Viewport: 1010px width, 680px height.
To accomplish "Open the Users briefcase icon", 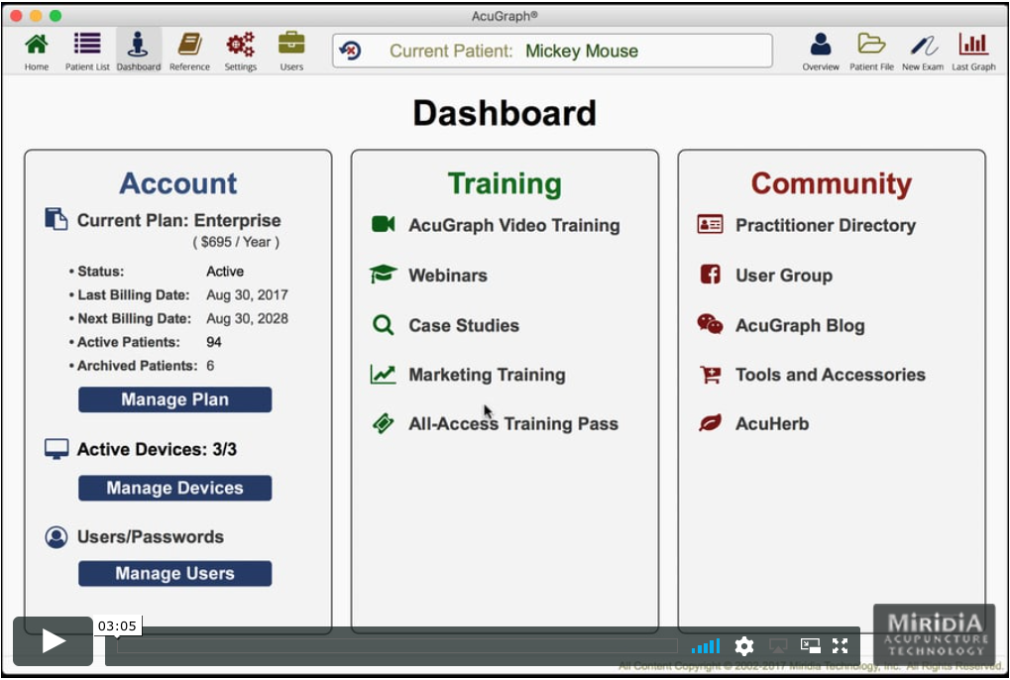I will (x=291, y=51).
